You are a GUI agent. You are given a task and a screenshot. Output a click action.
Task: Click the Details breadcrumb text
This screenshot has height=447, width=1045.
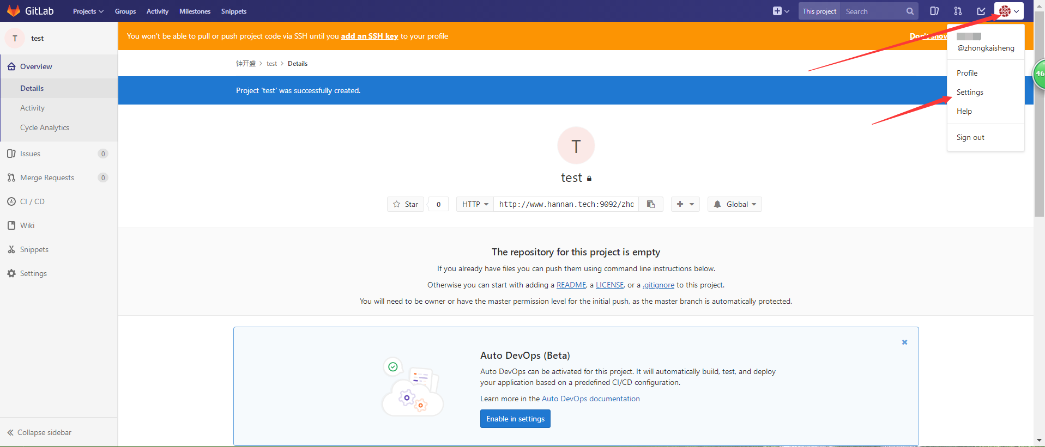click(298, 64)
